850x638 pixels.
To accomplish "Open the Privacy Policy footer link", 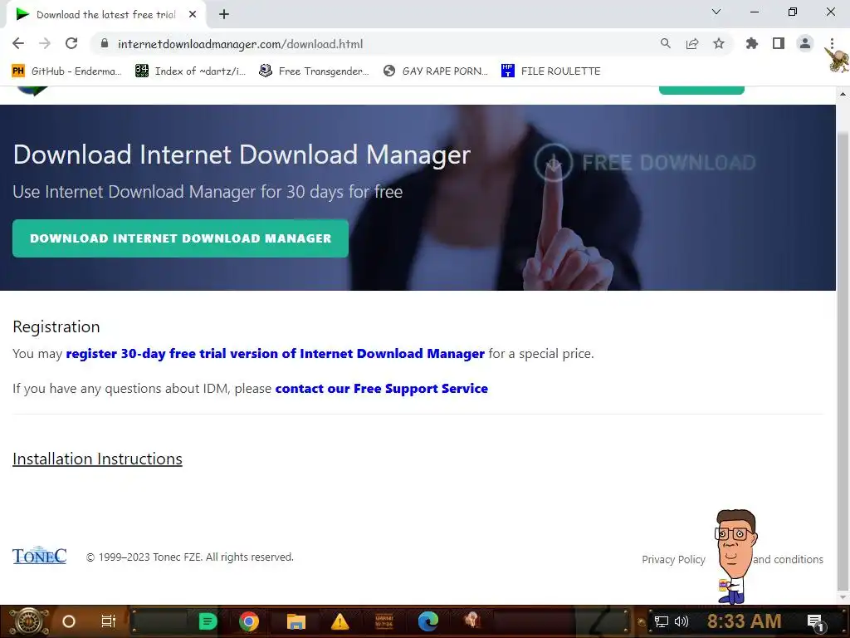I will 673,559.
